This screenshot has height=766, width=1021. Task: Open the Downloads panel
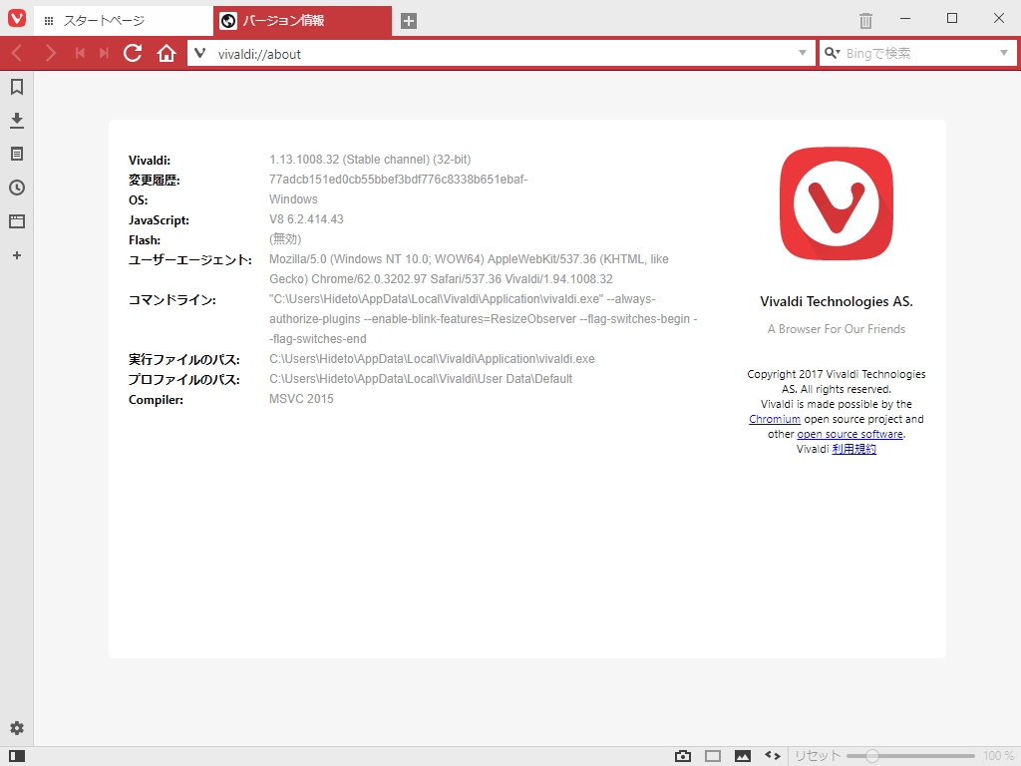coord(16,120)
